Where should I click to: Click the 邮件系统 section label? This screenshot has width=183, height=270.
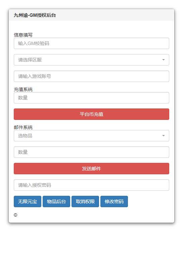coord(23,127)
